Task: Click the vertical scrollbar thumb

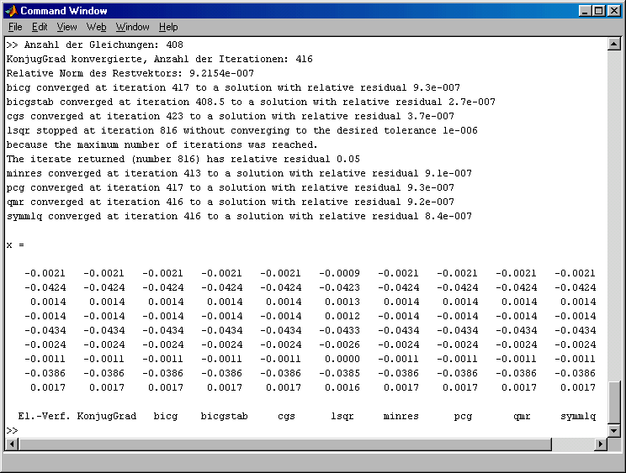Action: click(613, 401)
